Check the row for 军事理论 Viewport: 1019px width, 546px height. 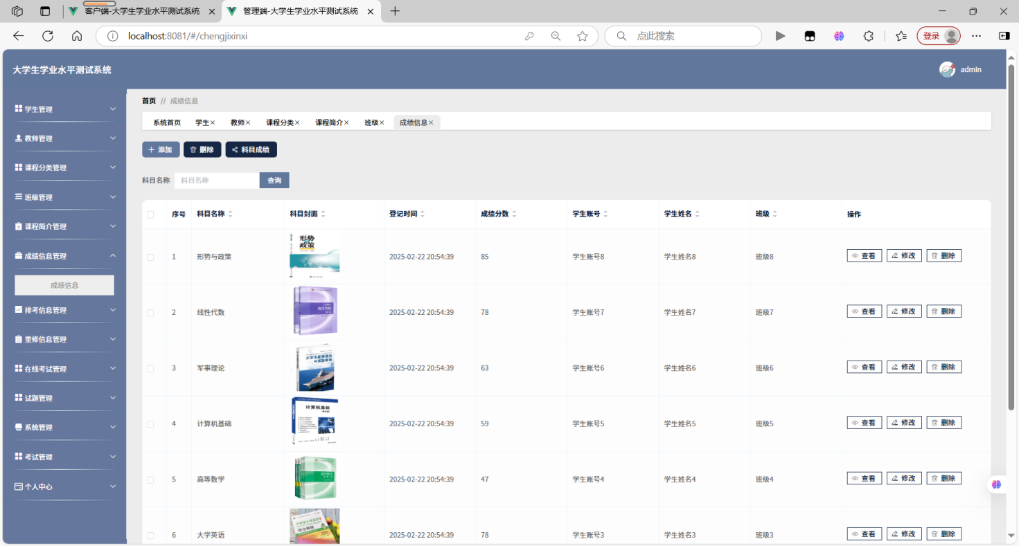pos(150,368)
